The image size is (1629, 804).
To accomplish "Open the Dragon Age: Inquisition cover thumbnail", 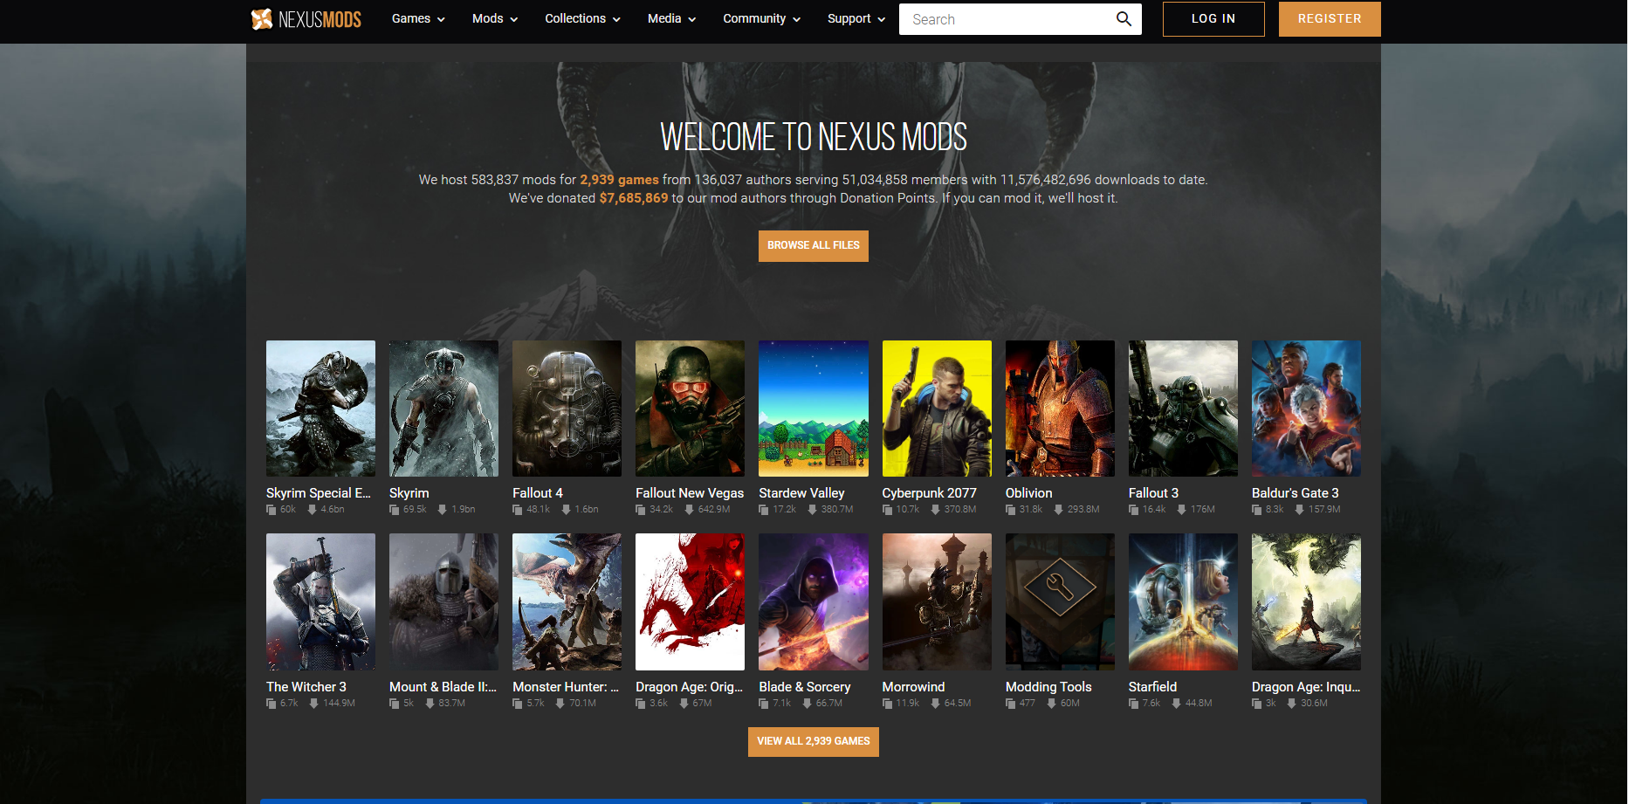I will [1306, 602].
